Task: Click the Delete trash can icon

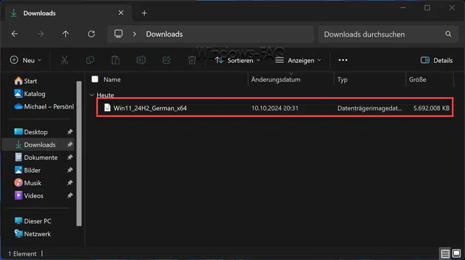Action: pyautogui.click(x=192, y=60)
